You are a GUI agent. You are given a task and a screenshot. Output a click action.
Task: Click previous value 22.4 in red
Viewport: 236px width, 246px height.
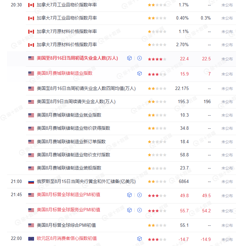coord(184,59)
